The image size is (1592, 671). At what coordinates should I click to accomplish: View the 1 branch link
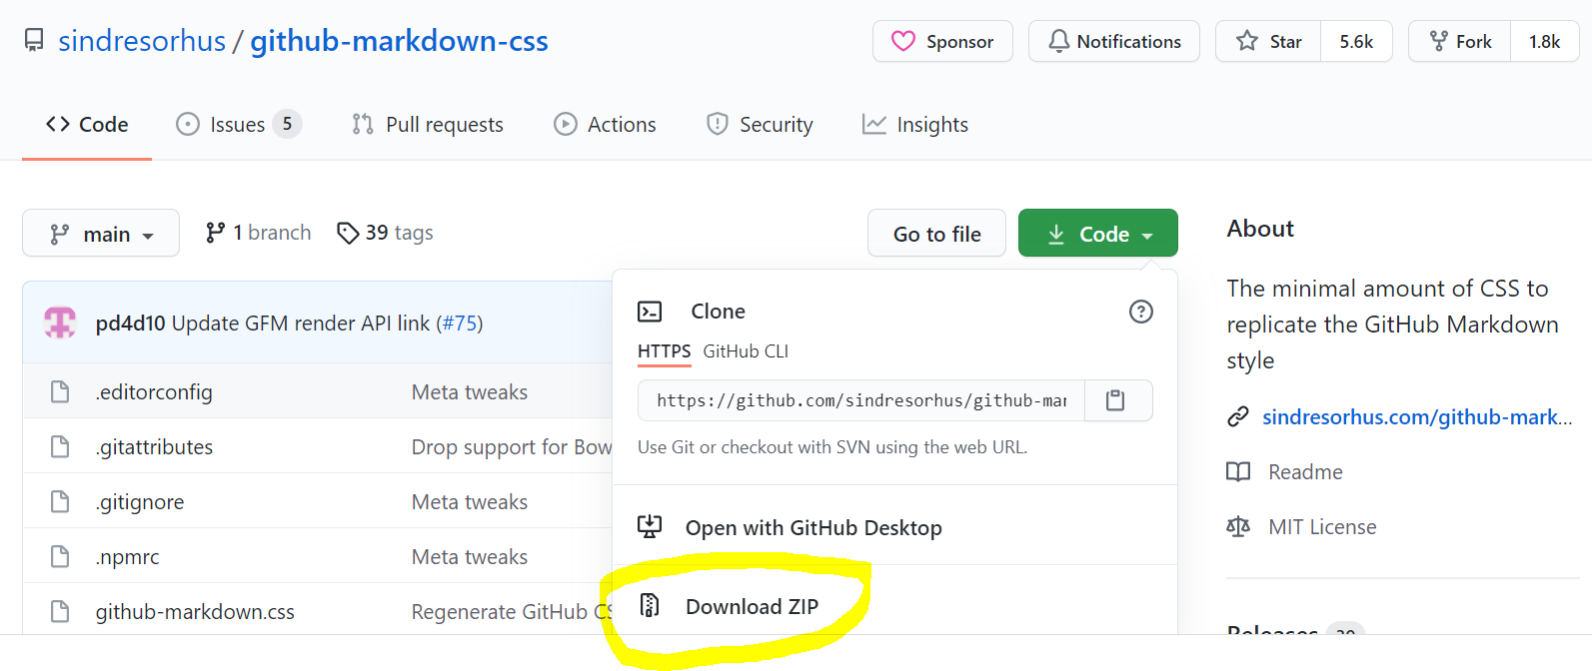tap(258, 233)
